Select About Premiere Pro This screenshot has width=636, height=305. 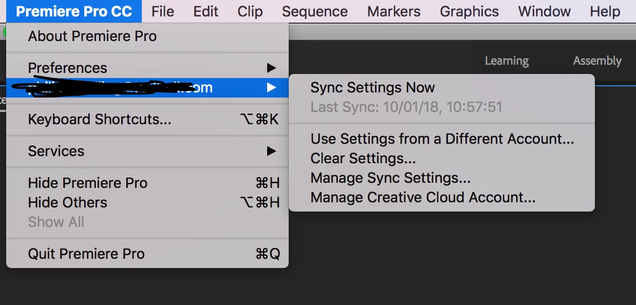(92, 36)
